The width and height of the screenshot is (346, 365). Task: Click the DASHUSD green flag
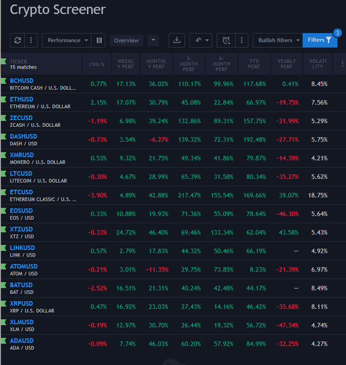click(4, 136)
